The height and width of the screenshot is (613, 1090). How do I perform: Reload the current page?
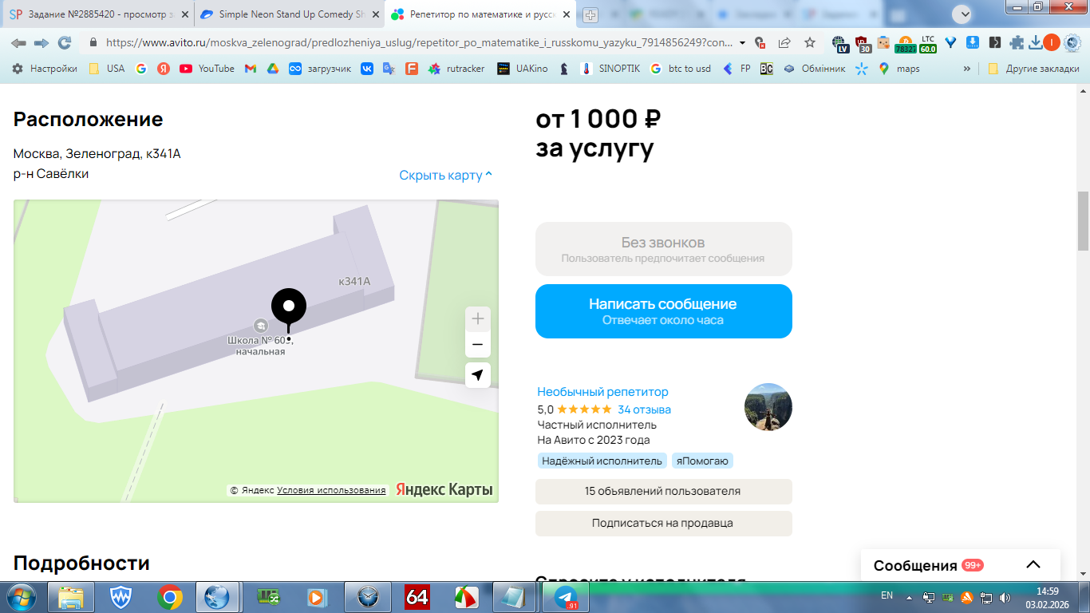[x=65, y=43]
